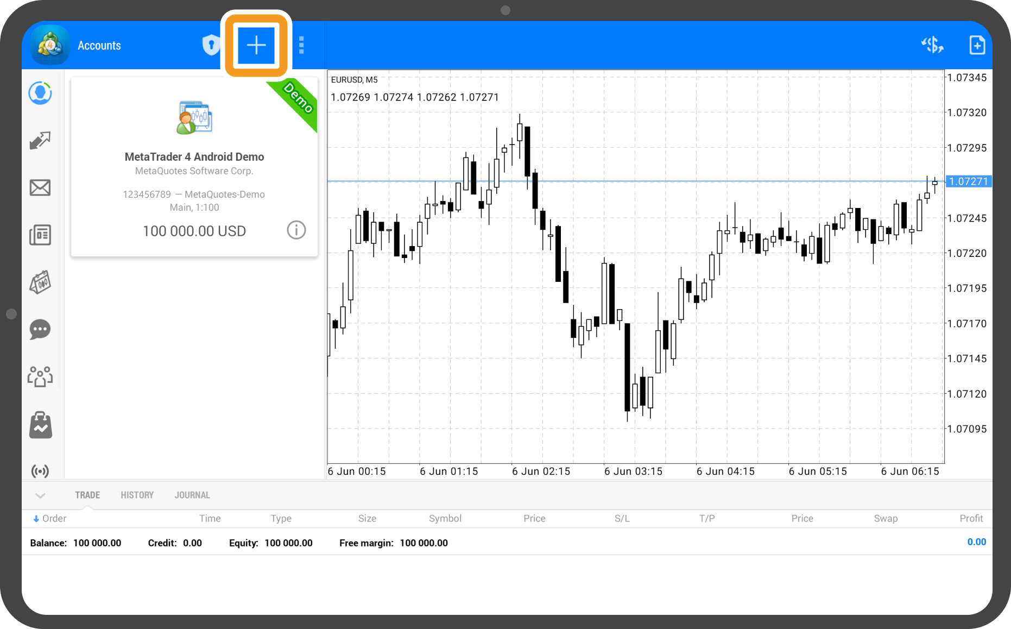Image resolution: width=1011 pixels, height=629 pixels.
Task: Tap the plus icon to add an account
Action: [256, 45]
